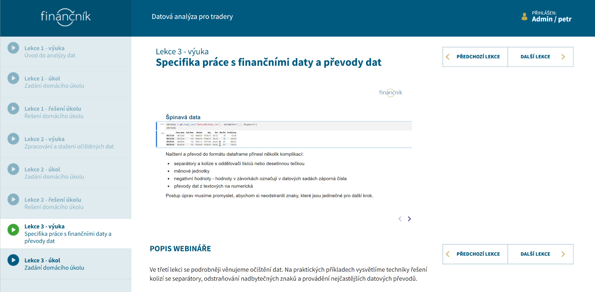Click play icon for Lekce 2 - výuka

(x=13, y=139)
